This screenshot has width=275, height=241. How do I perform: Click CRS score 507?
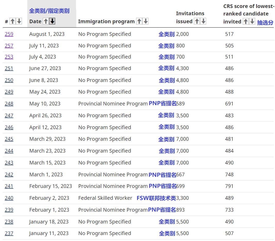point(229,233)
